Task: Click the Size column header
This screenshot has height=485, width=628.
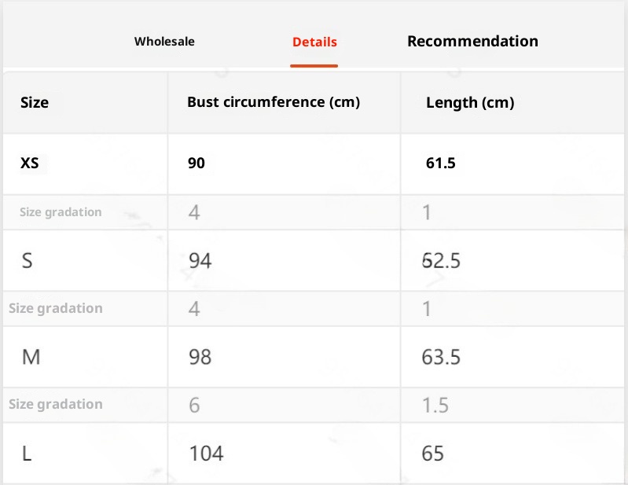Action: click(35, 103)
